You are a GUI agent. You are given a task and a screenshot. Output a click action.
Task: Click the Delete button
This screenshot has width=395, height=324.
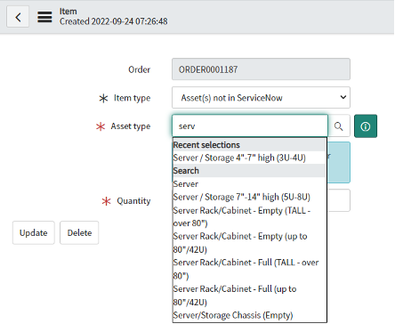pos(79,232)
